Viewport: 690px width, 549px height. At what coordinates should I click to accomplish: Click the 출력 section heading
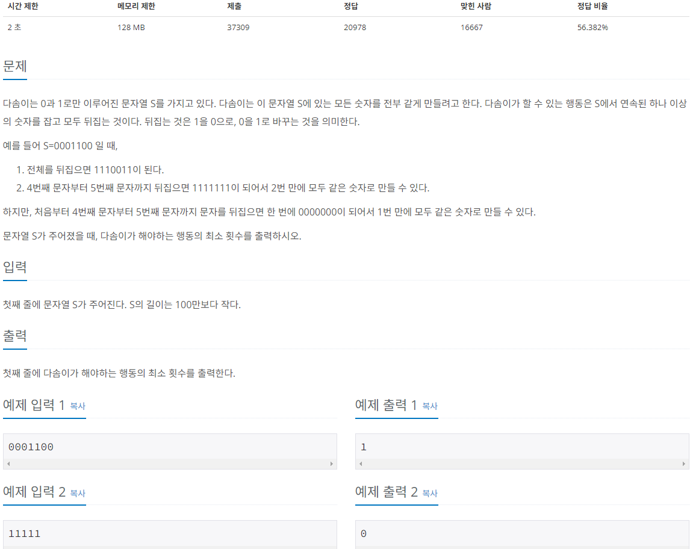15,336
